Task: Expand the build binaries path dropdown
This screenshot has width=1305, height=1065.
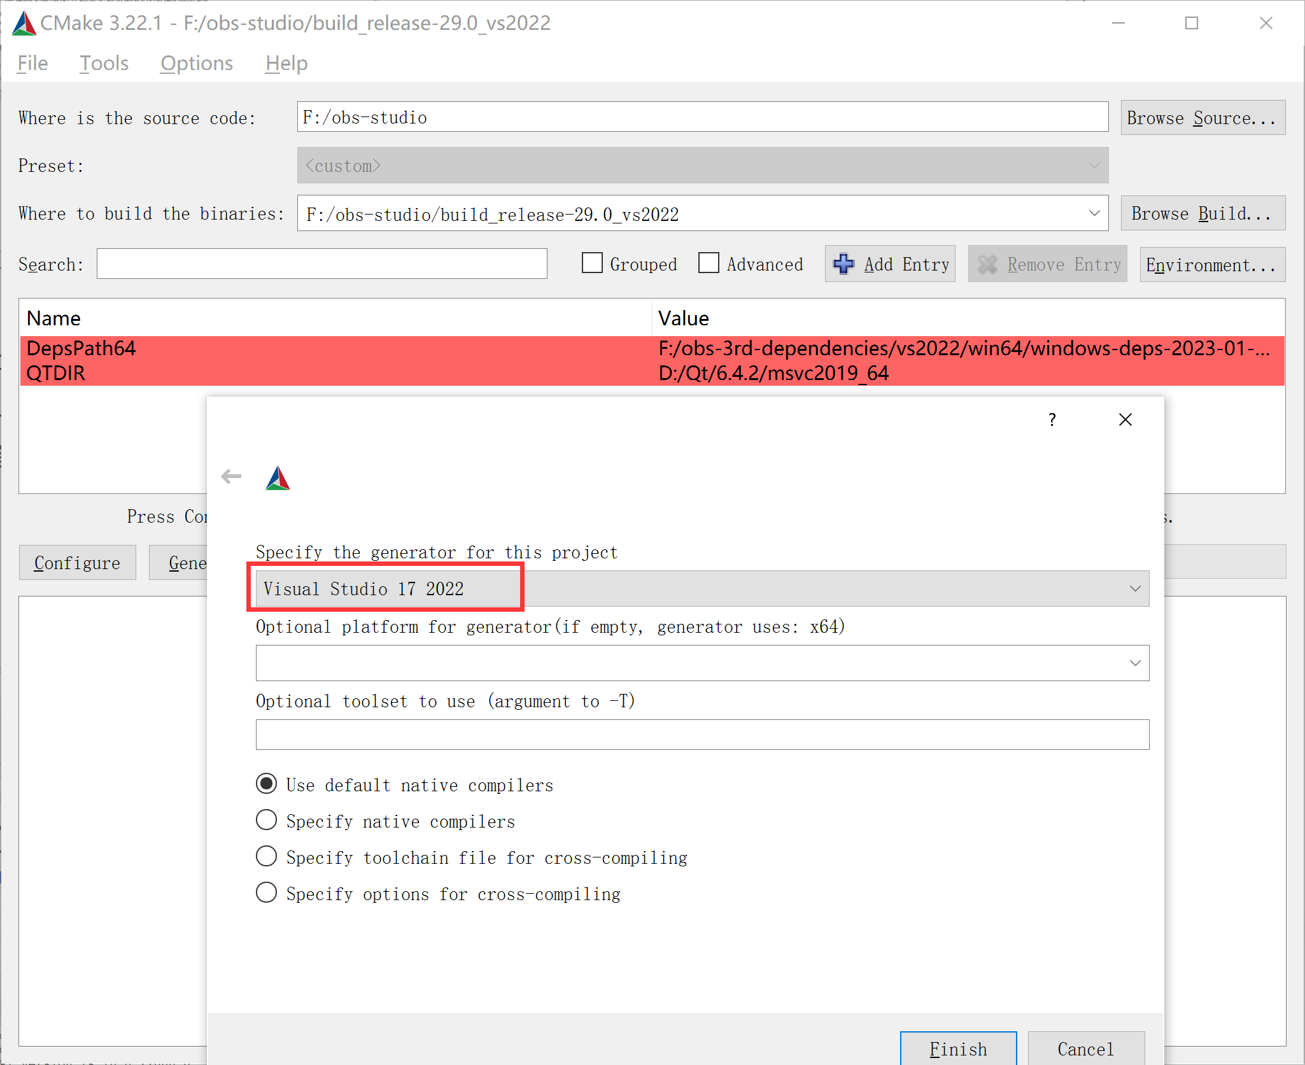Action: [1094, 213]
